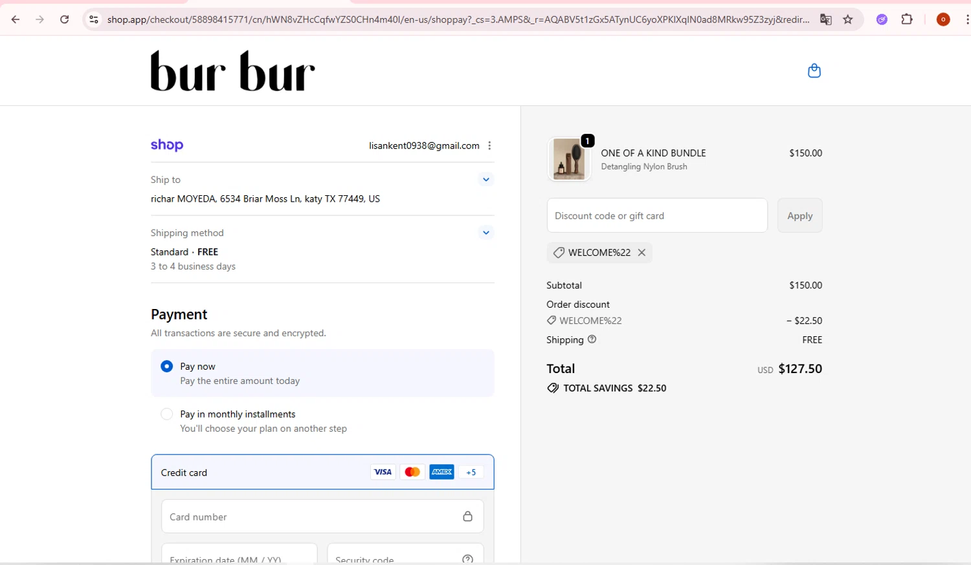Remove the WELCOME%22 discount code
The width and height of the screenshot is (971, 565).
642,252
